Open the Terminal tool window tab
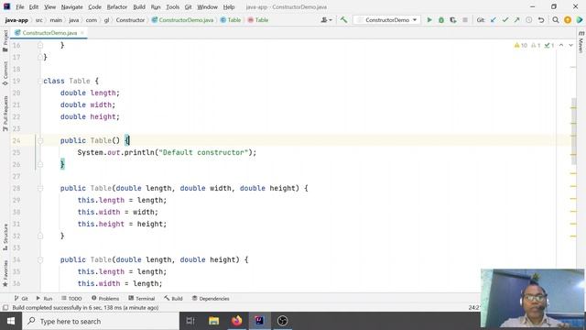The image size is (586, 330). [x=141, y=299]
